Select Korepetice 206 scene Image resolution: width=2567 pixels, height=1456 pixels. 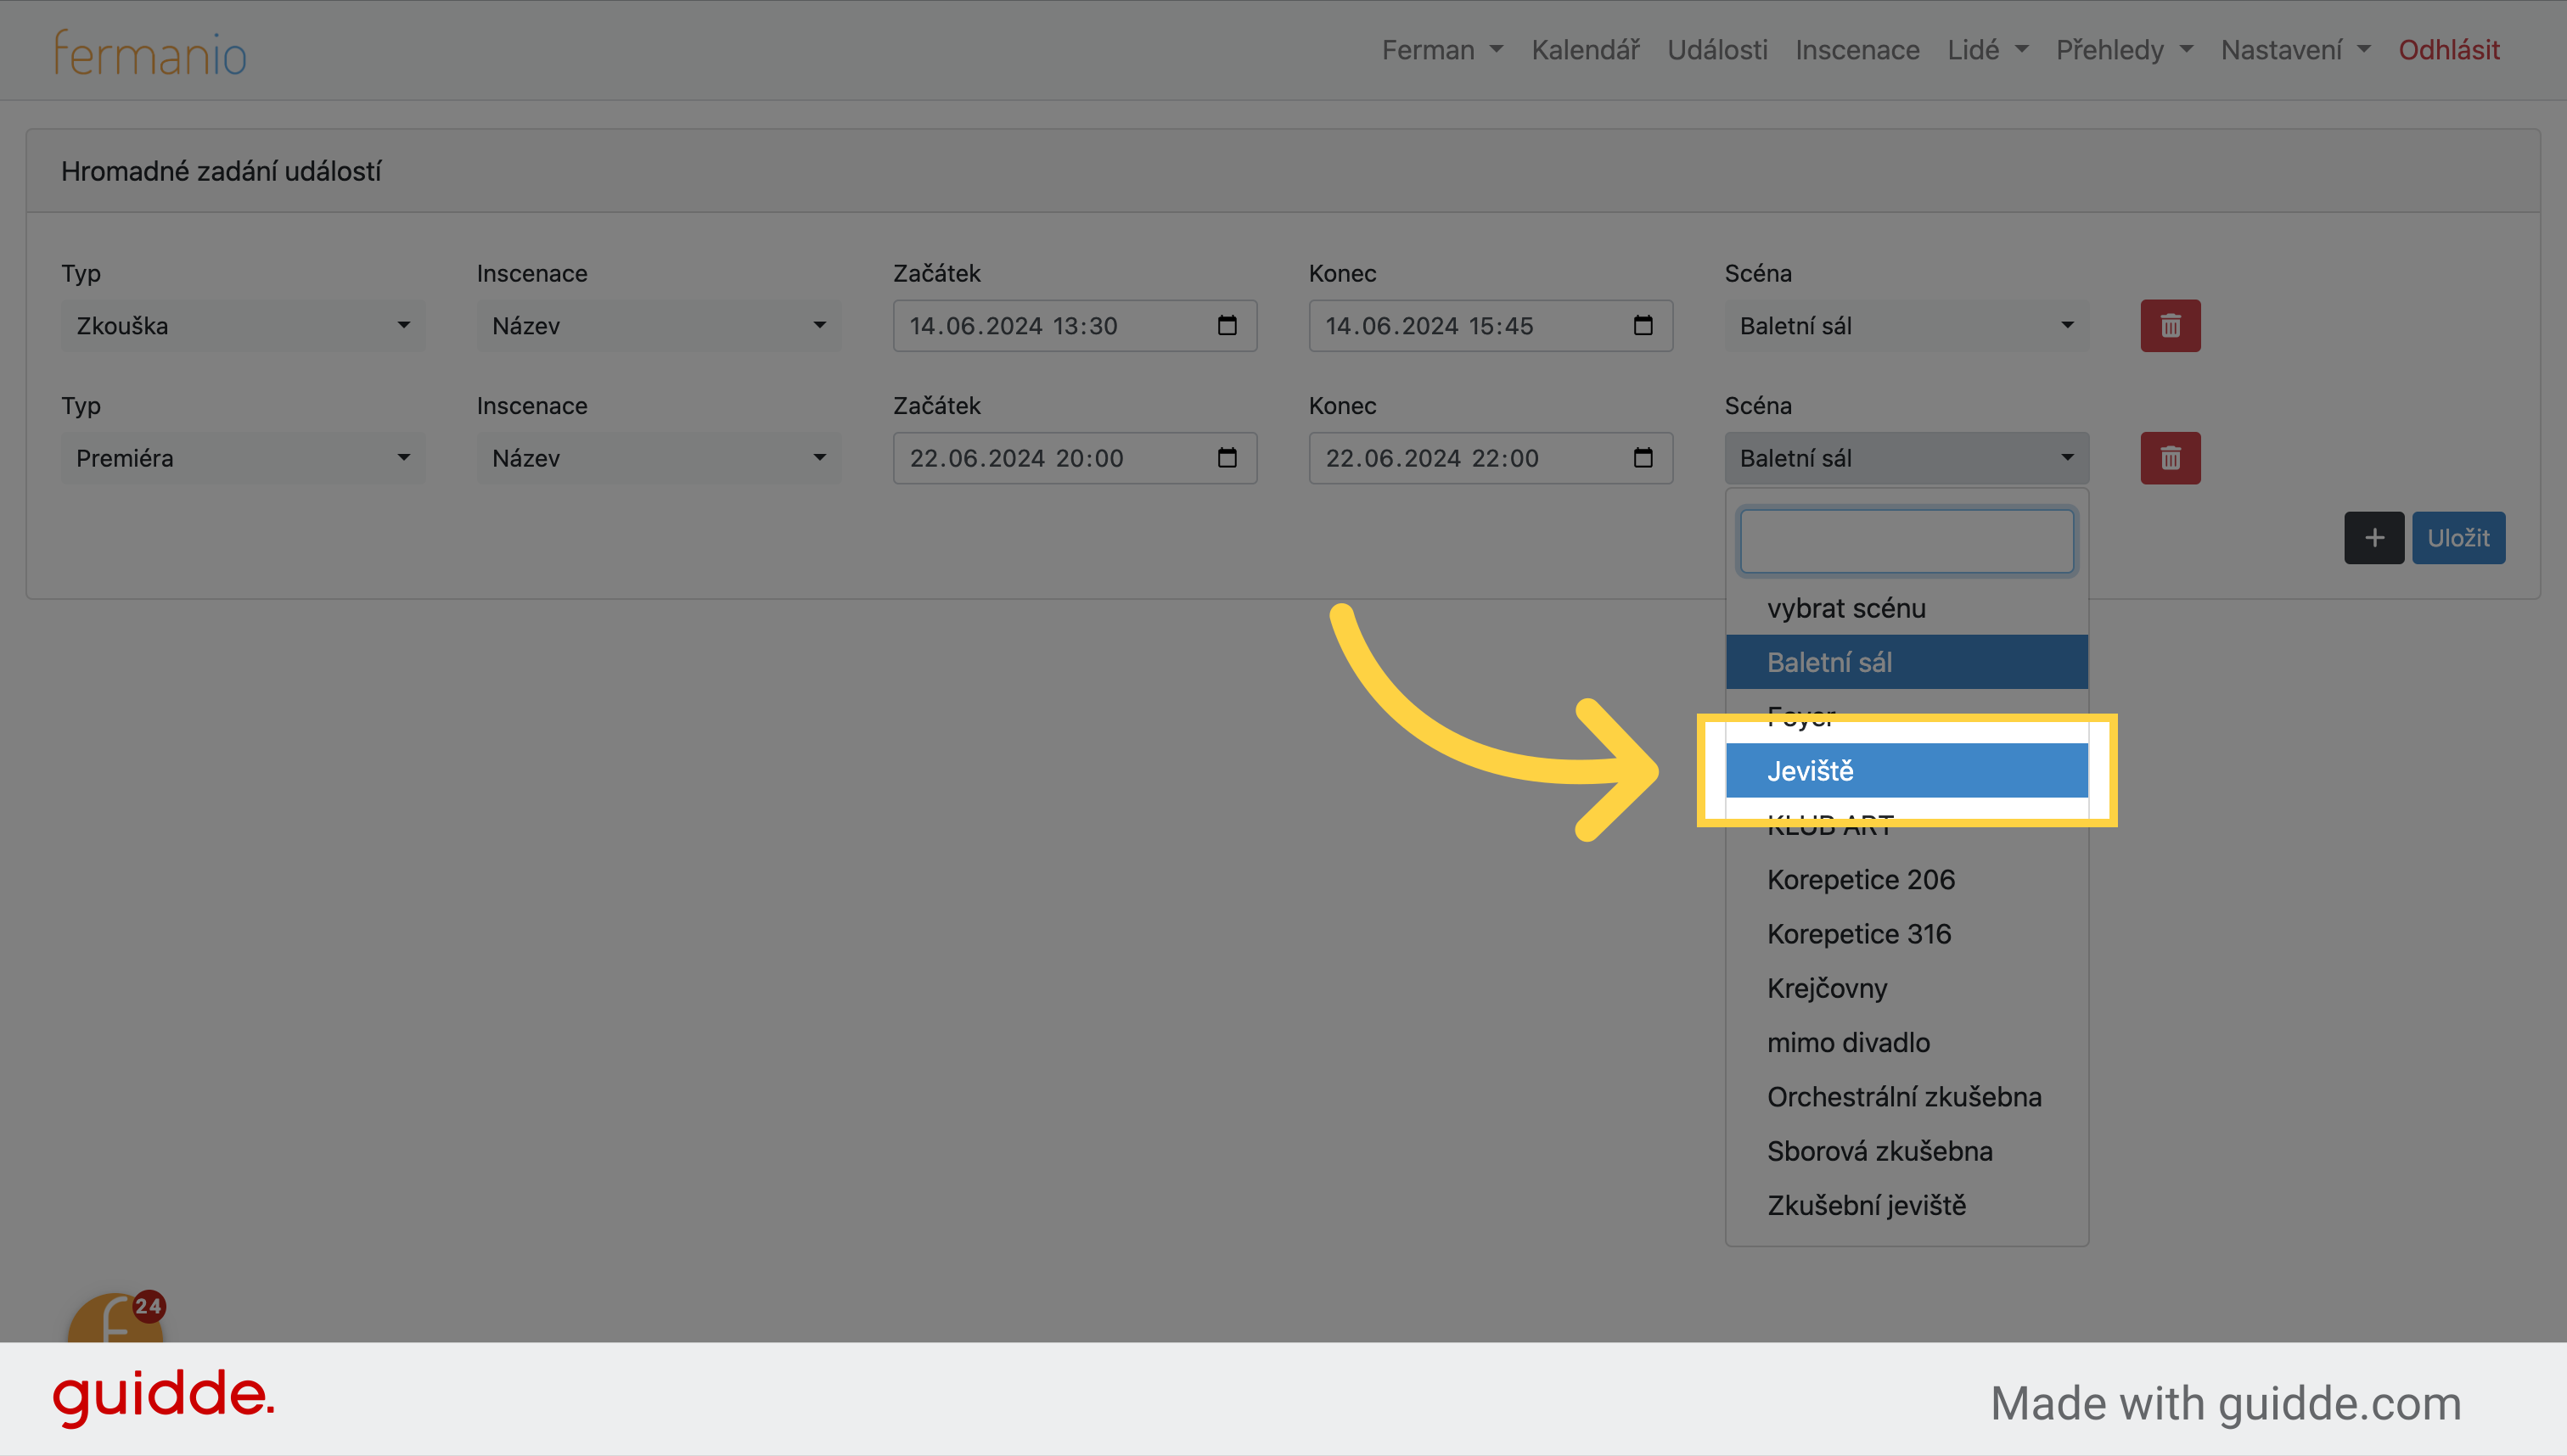pos(1907,880)
